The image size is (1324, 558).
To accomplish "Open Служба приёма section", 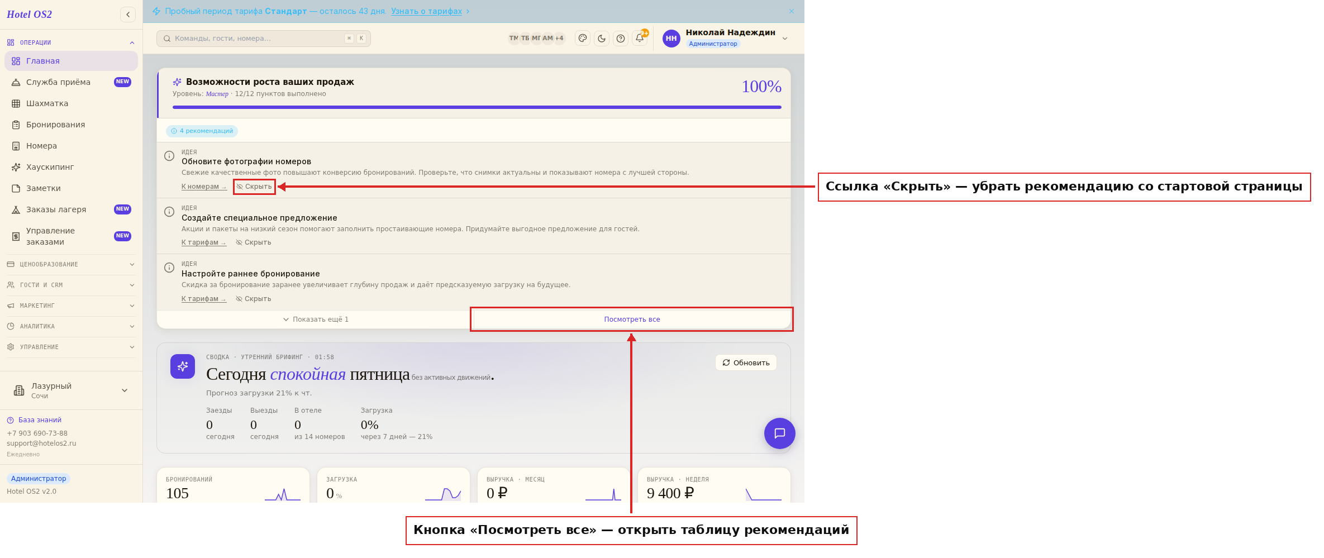I will pyautogui.click(x=71, y=82).
